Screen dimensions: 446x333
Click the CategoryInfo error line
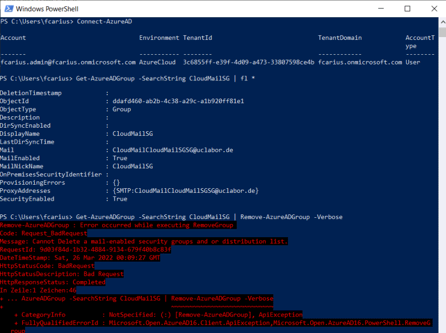[x=159, y=315]
